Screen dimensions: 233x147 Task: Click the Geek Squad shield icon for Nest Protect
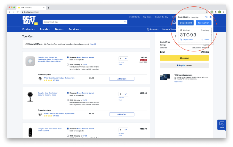[40, 79]
